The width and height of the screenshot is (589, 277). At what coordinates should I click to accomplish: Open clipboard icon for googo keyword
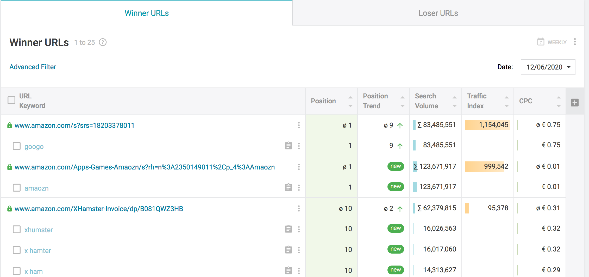click(288, 146)
